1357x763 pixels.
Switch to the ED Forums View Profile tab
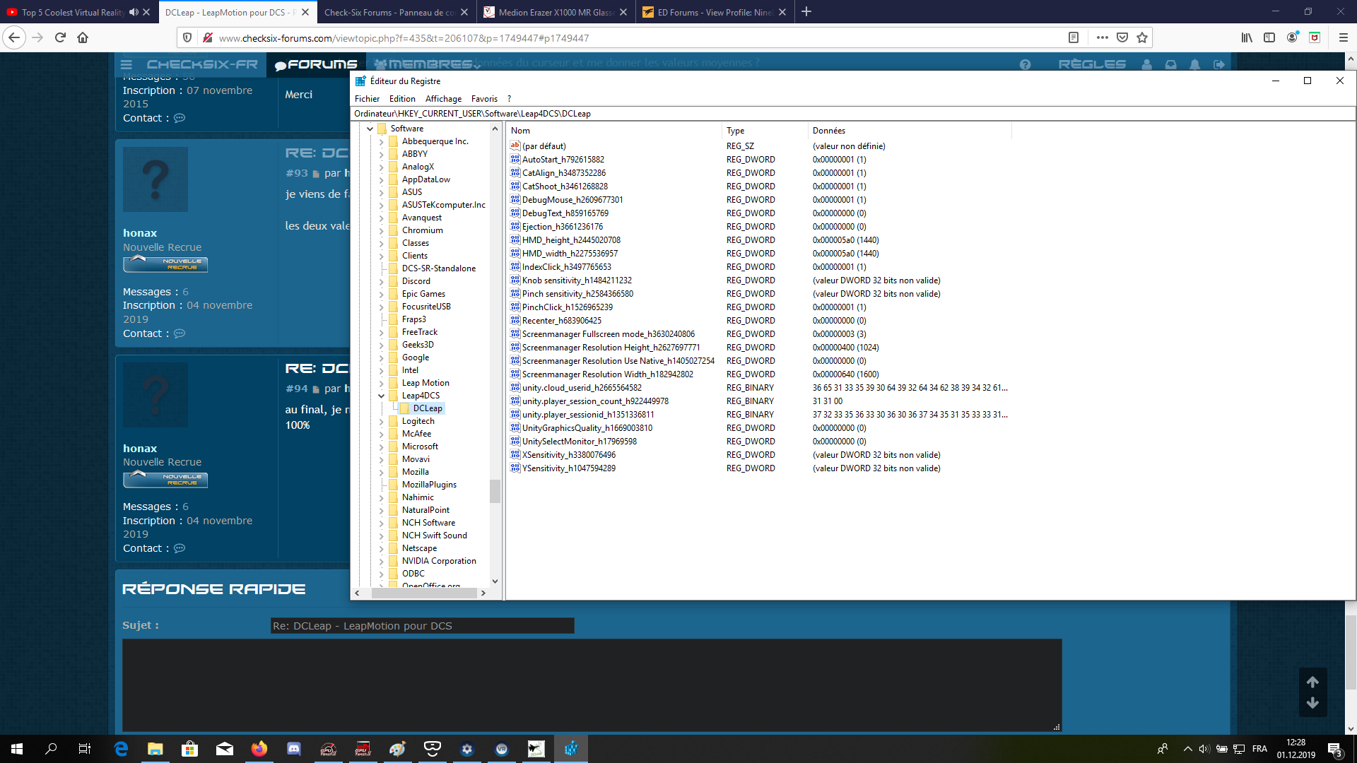(714, 12)
